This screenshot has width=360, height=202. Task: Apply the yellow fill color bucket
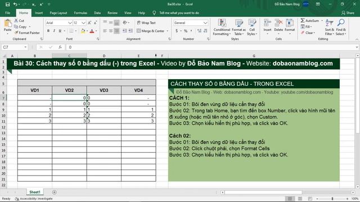[x=83, y=31]
